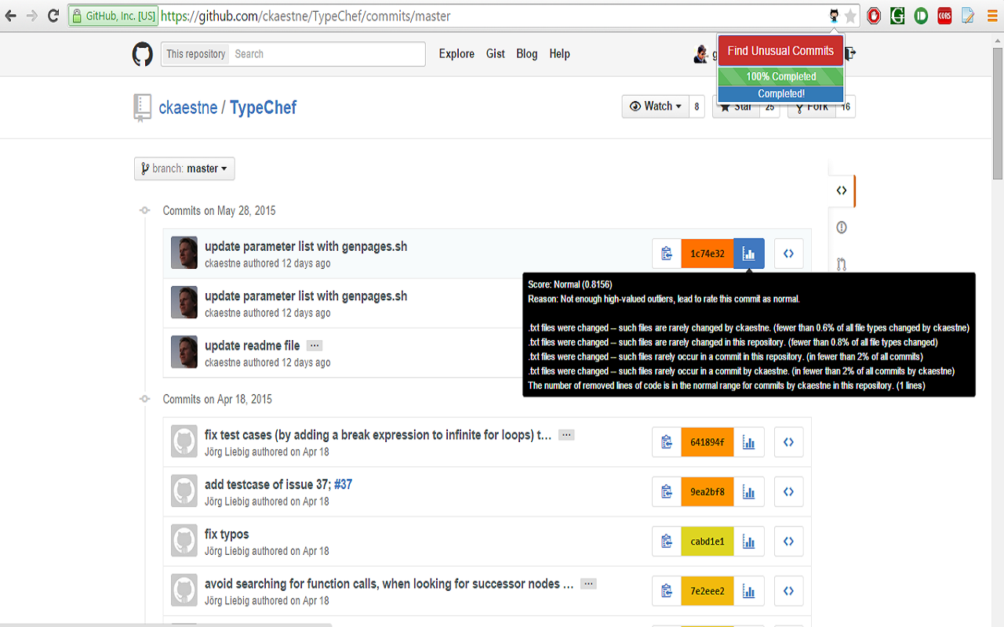Open the add testcase of issue 37 commit
The width and height of the screenshot is (1004, 627).
click(x=267, y=484)
